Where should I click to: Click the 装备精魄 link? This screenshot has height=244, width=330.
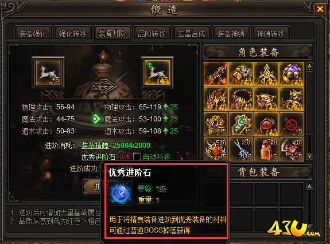click(x=95, y=145)
